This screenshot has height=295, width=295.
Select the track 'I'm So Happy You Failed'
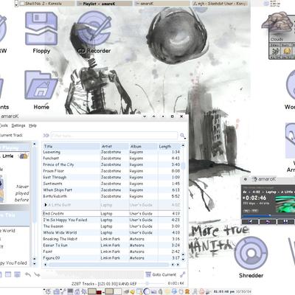coord(111,220)
